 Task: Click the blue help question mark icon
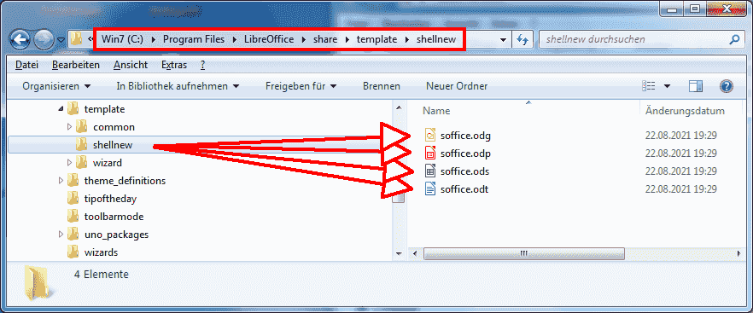[726, 86]
